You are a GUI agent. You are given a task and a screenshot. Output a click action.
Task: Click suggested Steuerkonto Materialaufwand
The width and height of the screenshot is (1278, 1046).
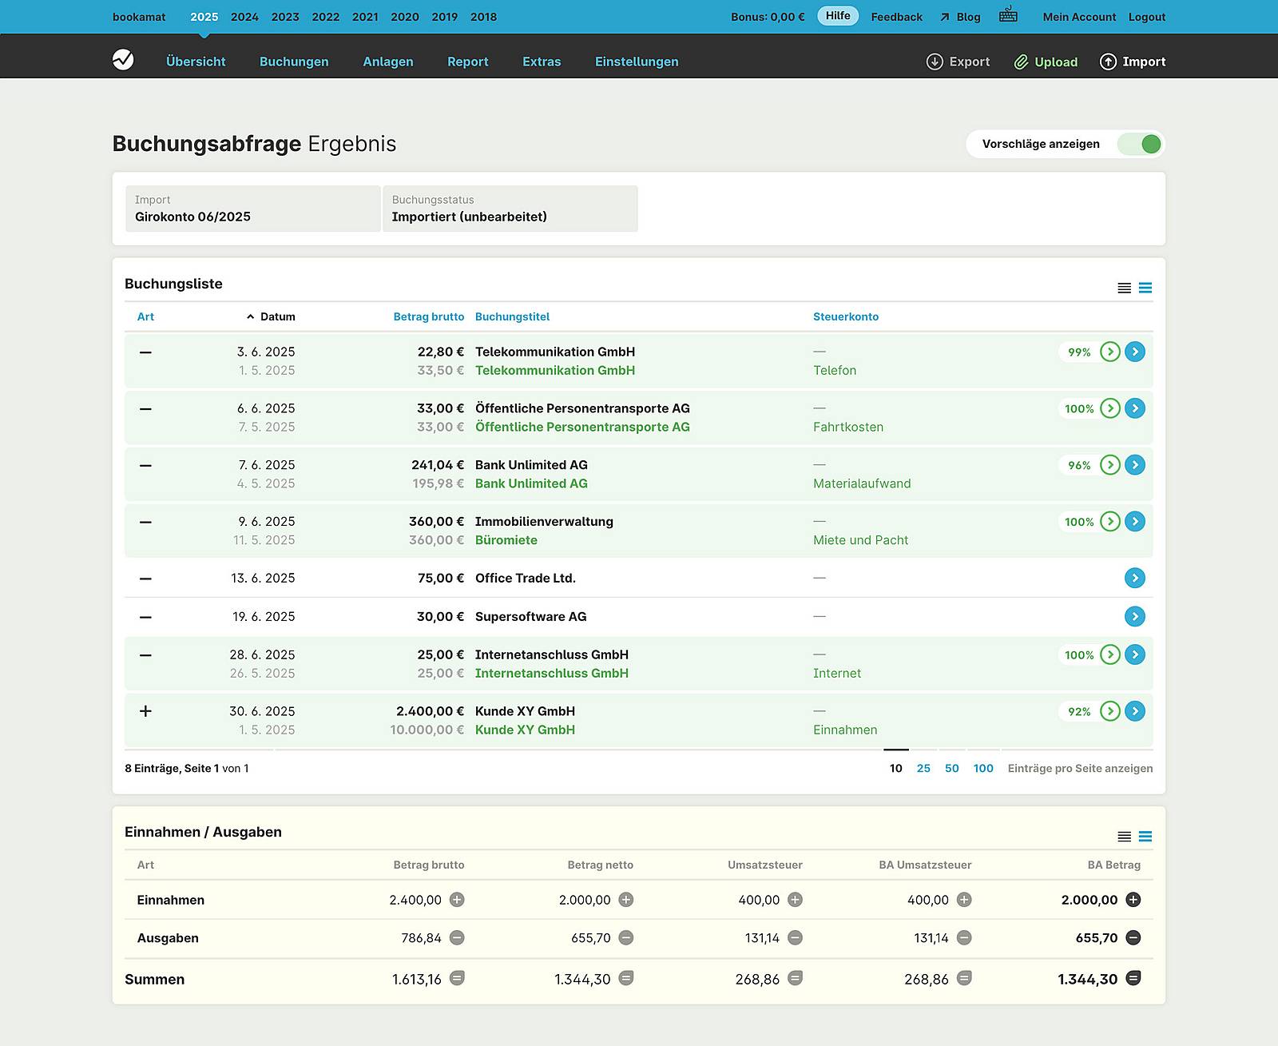(862, 483)
